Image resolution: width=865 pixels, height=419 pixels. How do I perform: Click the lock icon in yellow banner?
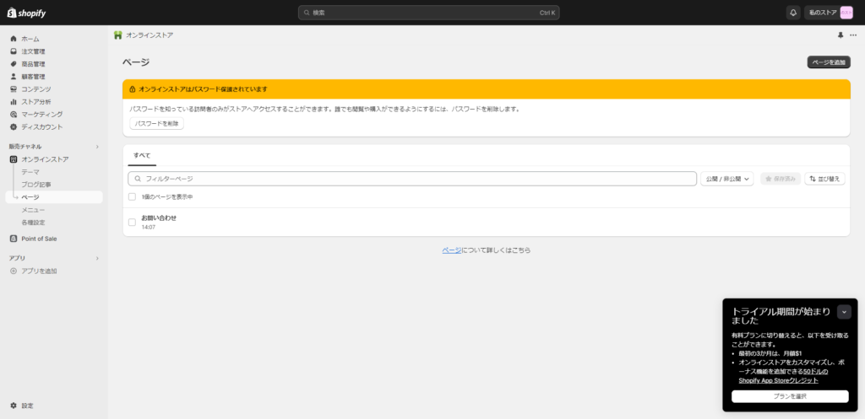coord(133,89)
